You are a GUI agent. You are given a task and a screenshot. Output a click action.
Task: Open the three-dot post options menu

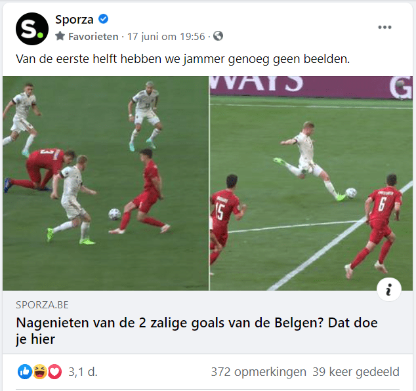385,27
